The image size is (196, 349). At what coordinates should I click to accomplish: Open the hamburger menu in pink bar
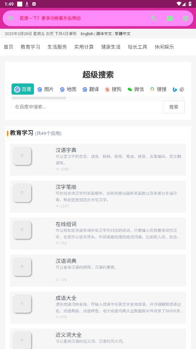tap(10, 18)
